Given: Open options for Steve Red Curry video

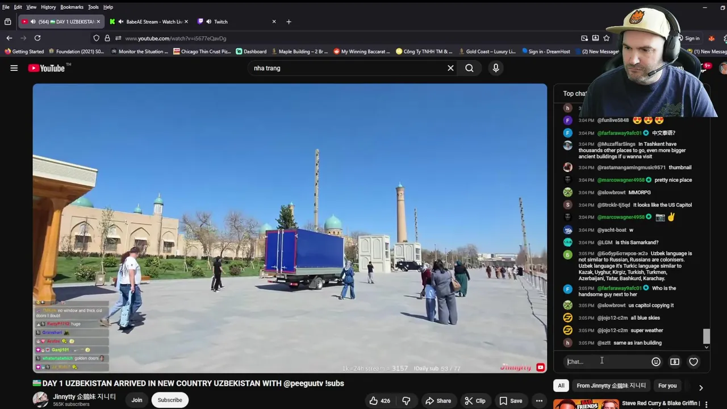Looking at the screenshot, I should coord(706,404).
